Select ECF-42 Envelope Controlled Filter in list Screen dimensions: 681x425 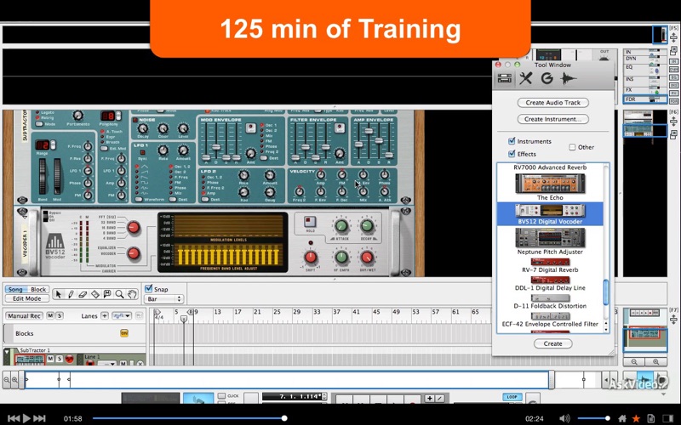(x=550, y=320)
